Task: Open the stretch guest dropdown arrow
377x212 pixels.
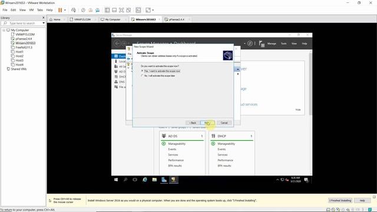Action: [153, 10]
